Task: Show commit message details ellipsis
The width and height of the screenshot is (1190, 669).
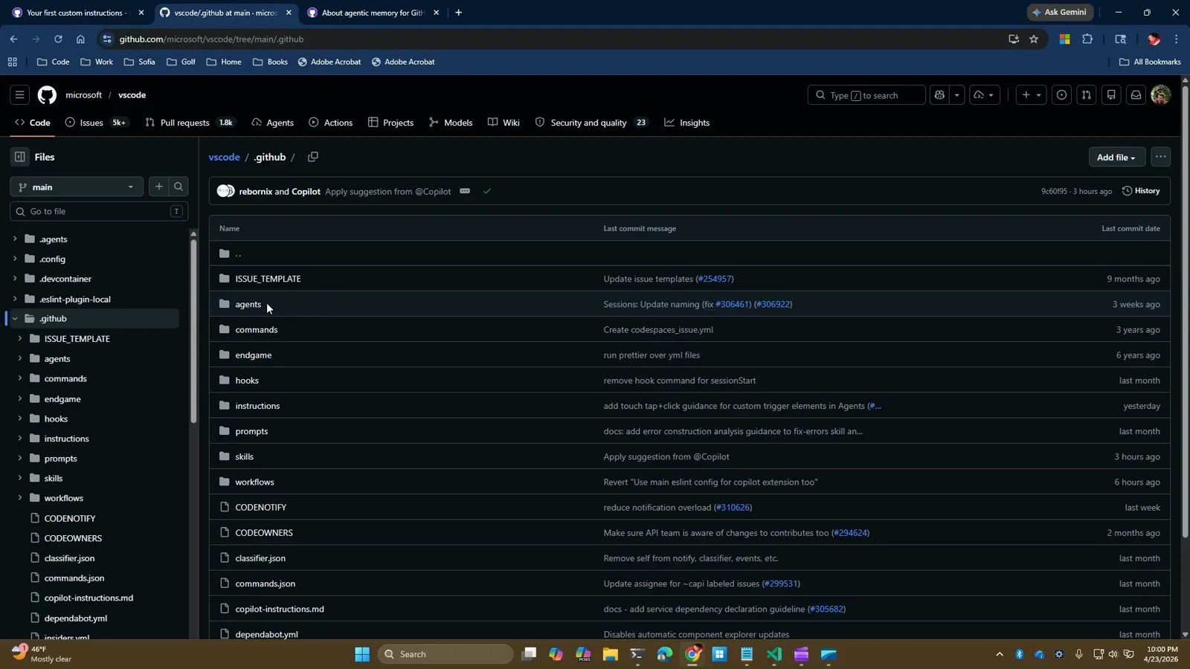Action: [465, 191]
